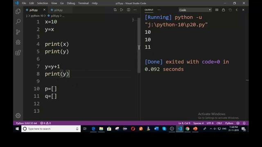Open the Terminal menu

click(84, 3)
